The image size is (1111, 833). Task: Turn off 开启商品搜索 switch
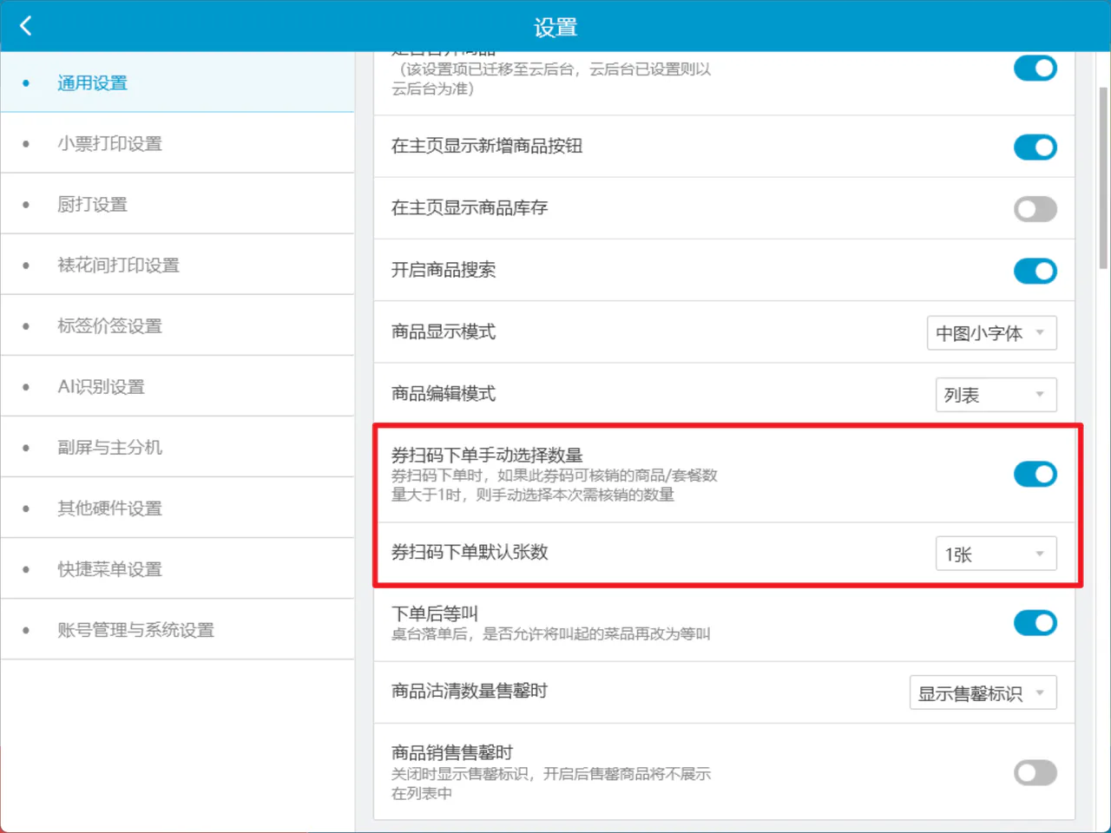1035,272
